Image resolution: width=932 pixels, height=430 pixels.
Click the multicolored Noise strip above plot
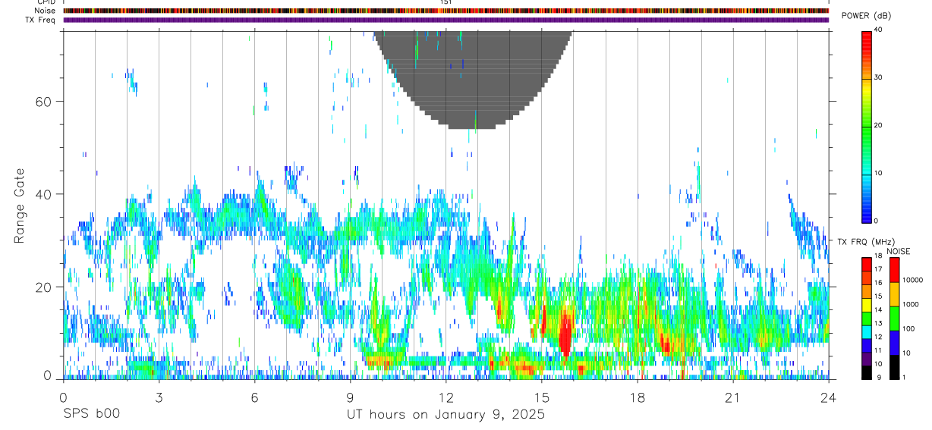point(446,11)
